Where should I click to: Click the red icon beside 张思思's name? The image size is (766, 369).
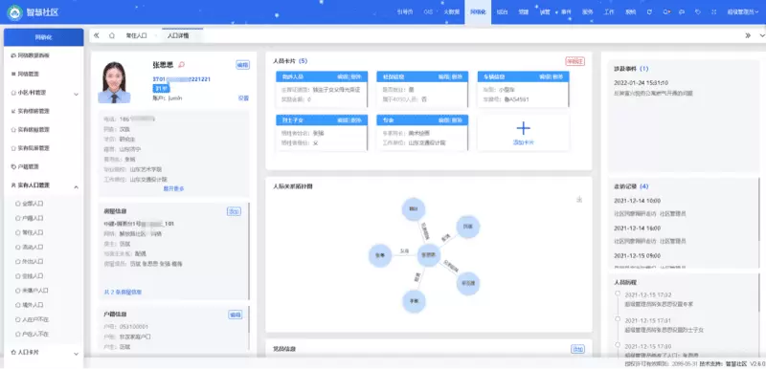pos(182,64)
